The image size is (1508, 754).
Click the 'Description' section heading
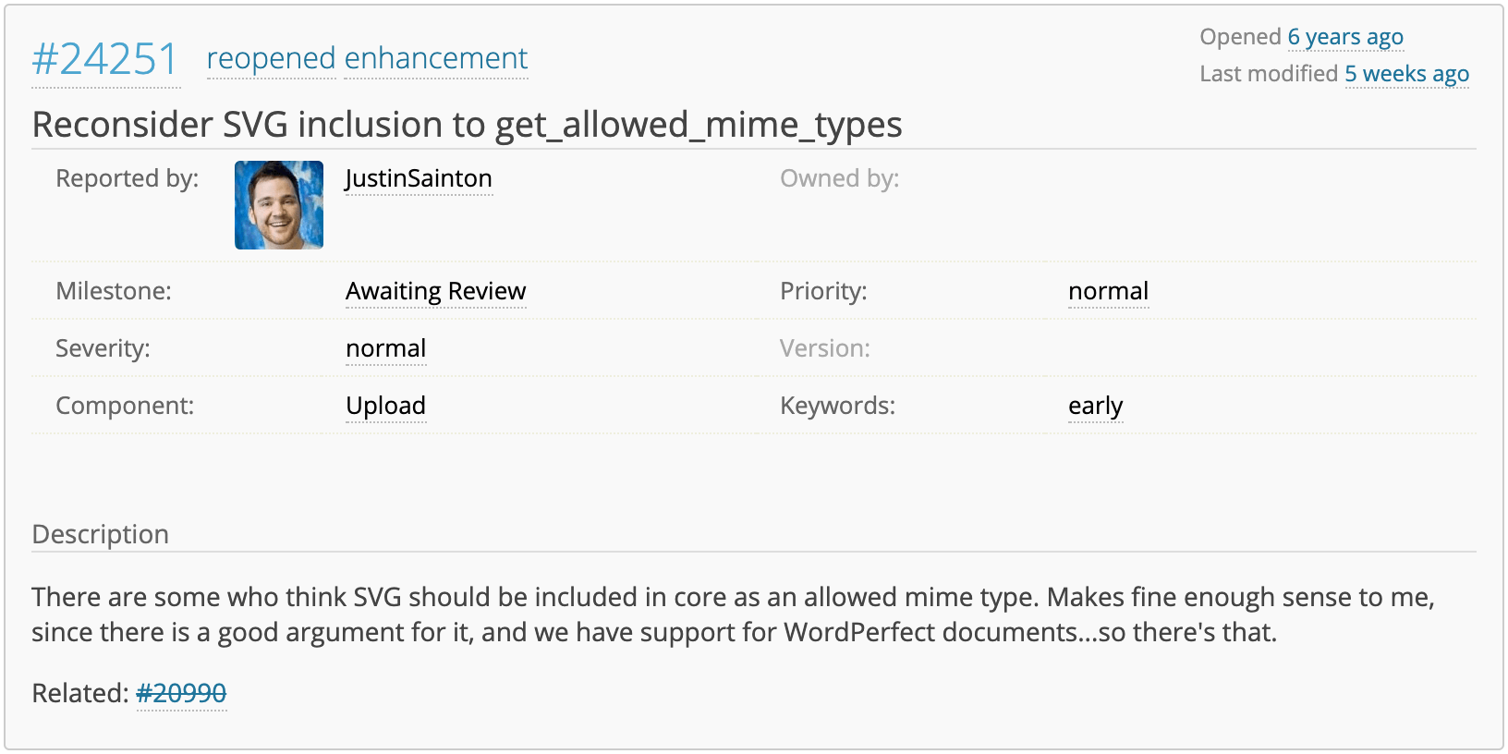click(x=100, y=534)
